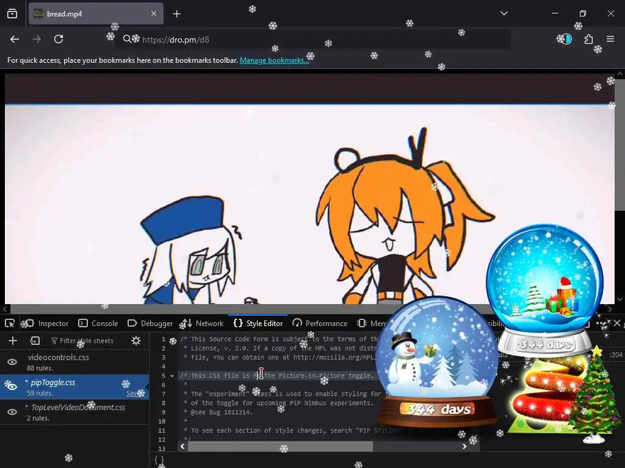
Task: Click the page vertical scrollbar thumb
Action: click(620, 145)
